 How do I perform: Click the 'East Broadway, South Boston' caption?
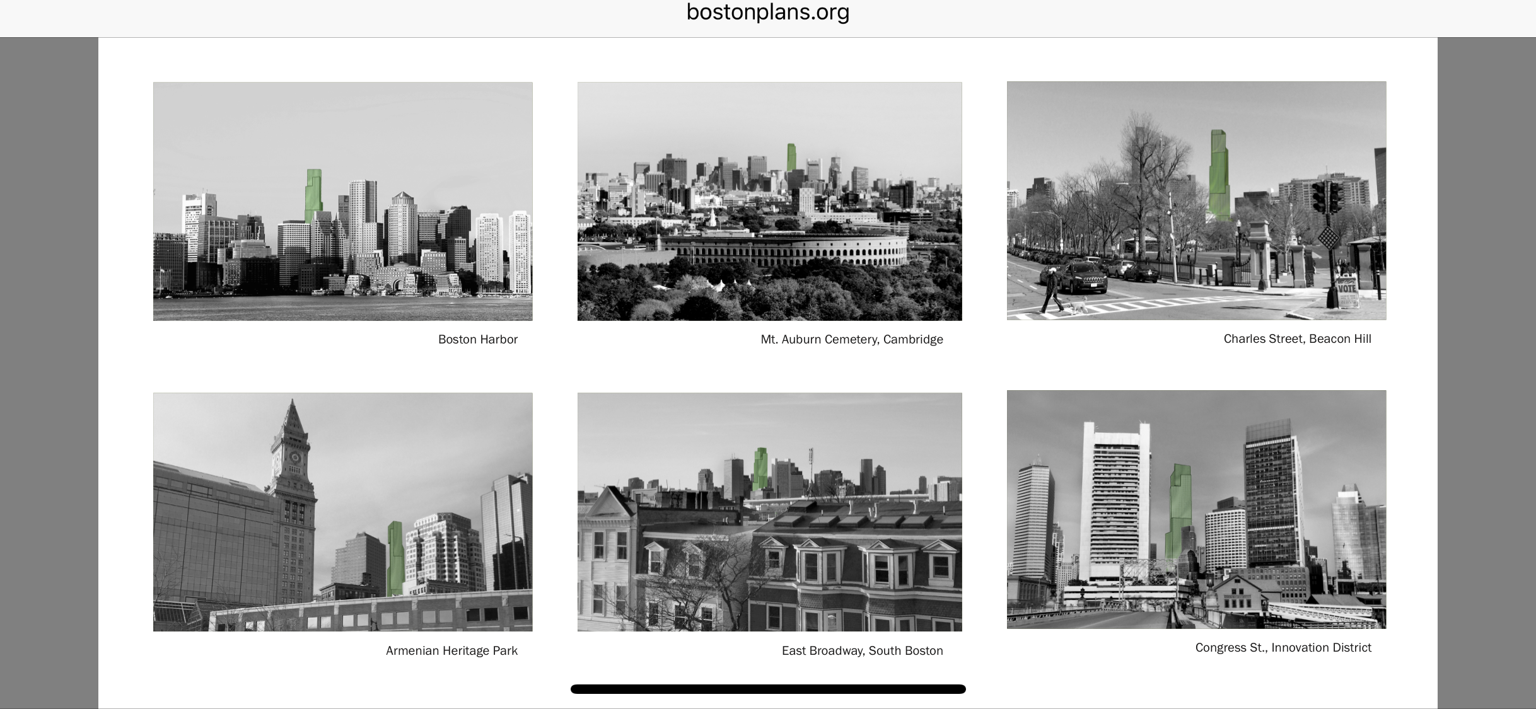point(862,650)
